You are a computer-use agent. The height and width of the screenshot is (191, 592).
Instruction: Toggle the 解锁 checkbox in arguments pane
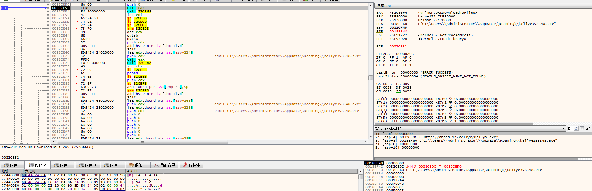tap(582, 129)
